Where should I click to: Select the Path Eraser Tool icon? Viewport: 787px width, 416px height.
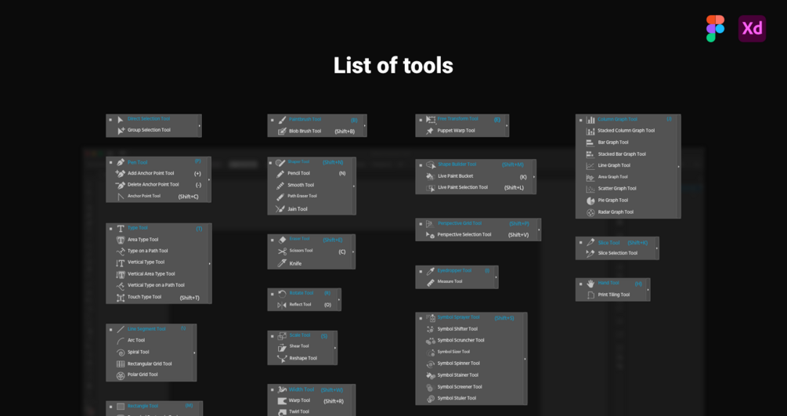click(280, 197)
